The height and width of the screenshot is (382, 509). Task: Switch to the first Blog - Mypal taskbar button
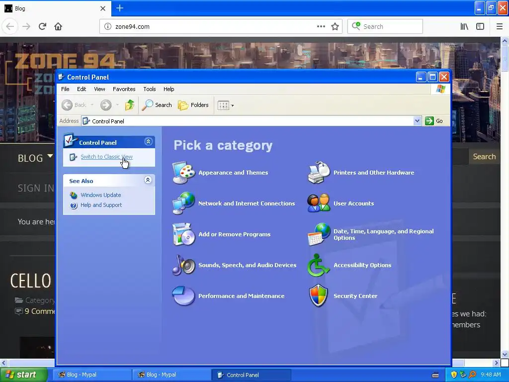click(92, 375)
